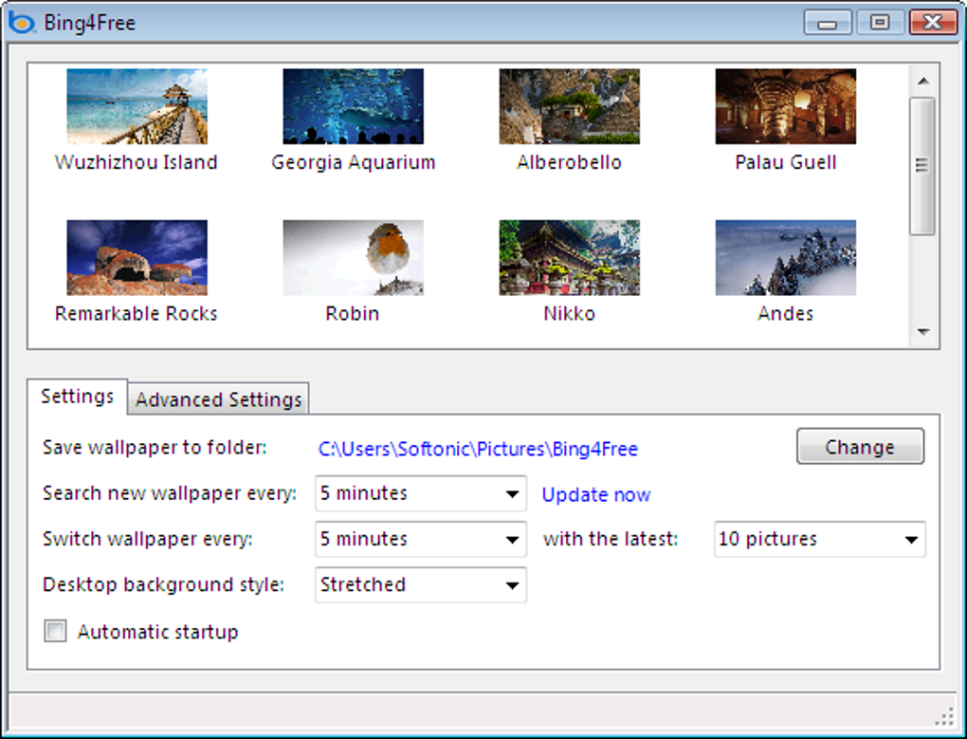Click the 'Wuzhizhou Island' caption text
Viewport: 967px width, 739px height.
point(137,162)
